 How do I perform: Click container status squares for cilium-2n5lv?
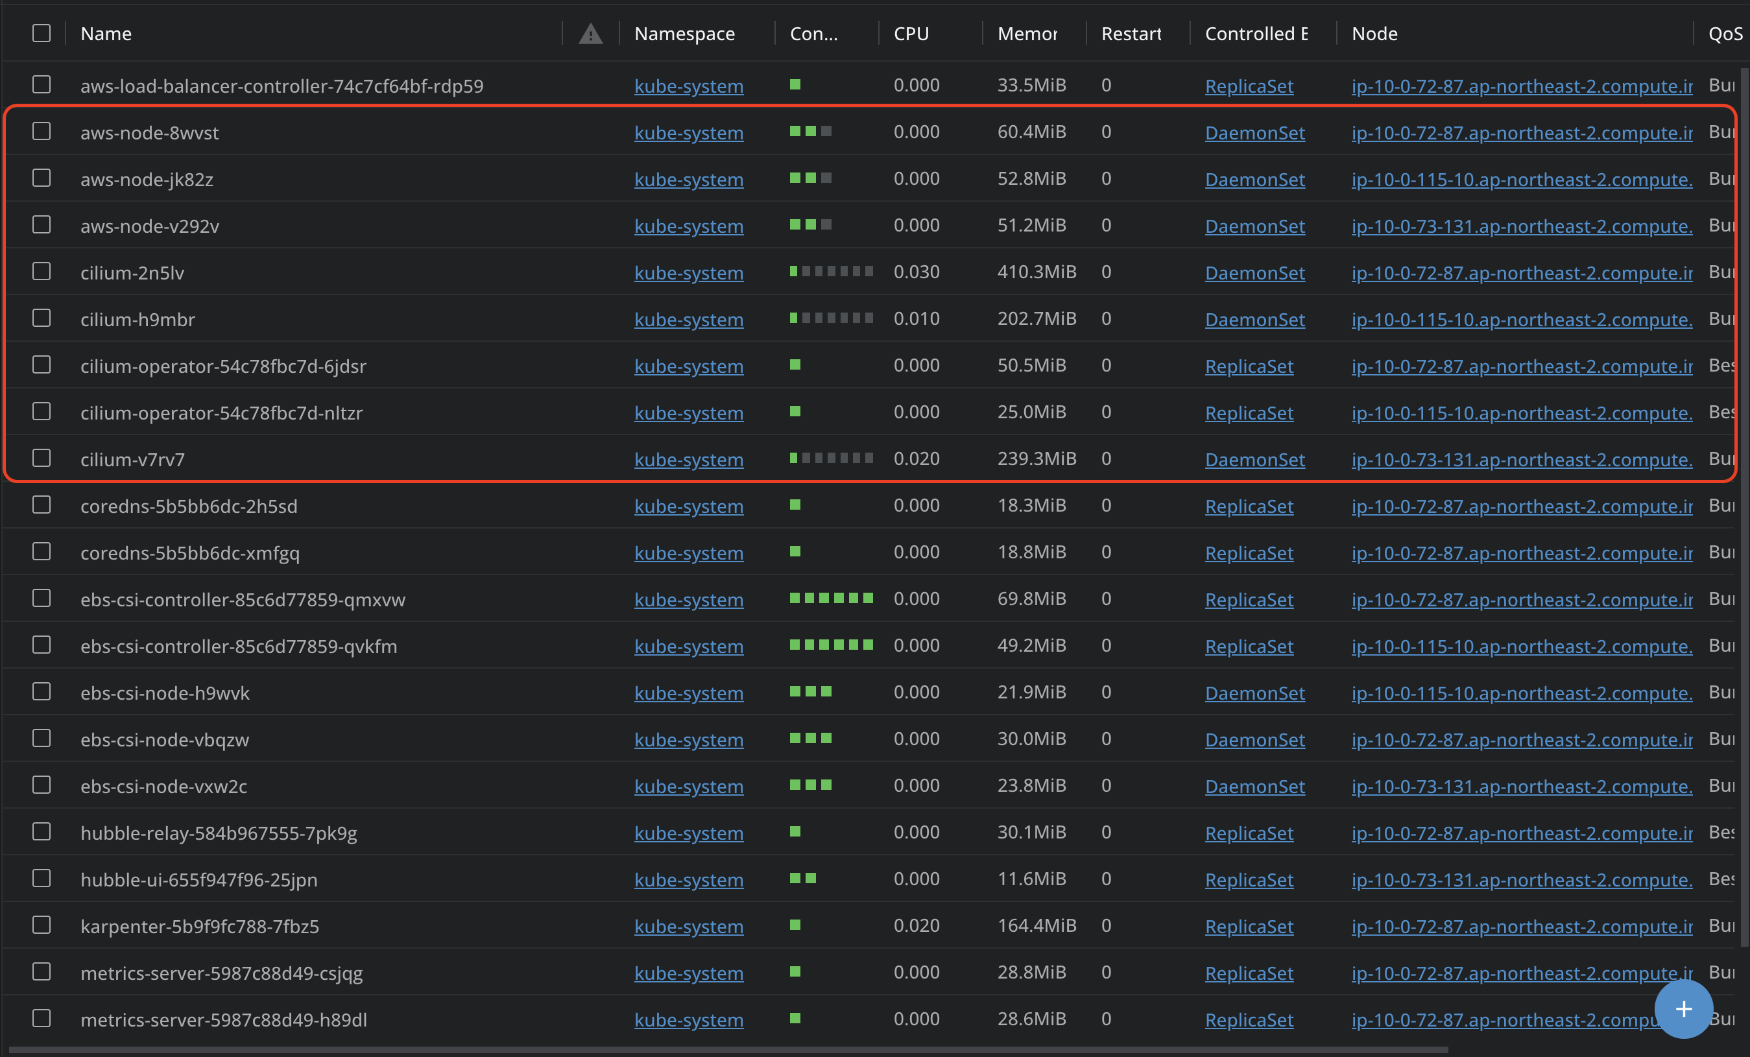pyautogui.click(x=831, y=271)
